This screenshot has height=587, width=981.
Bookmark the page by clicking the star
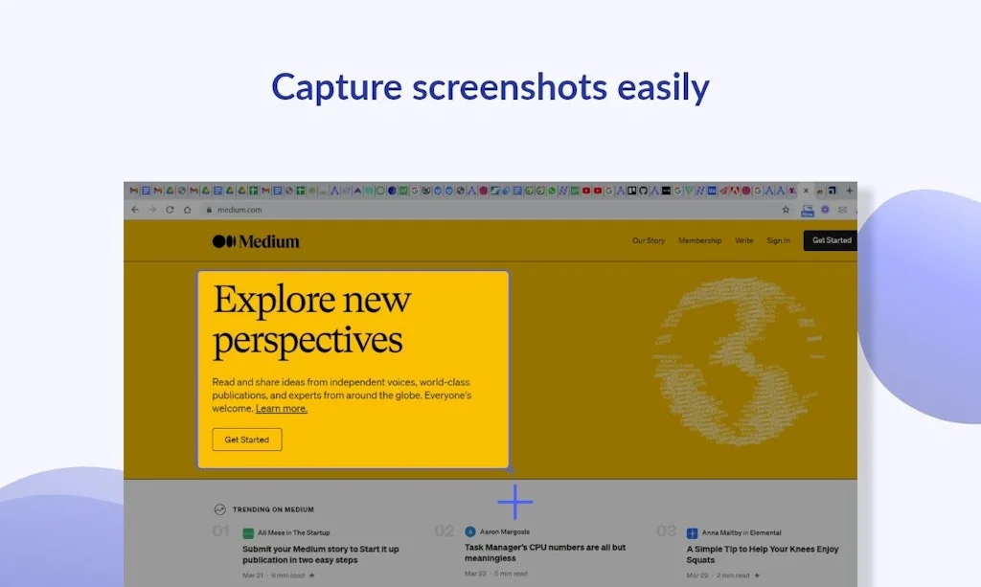point(786,209)
